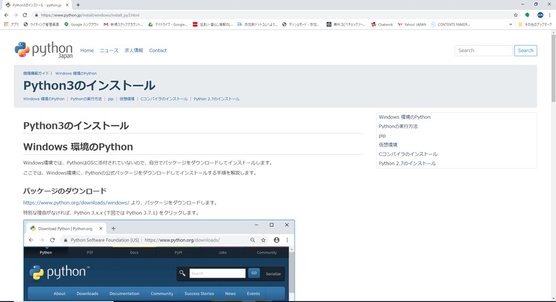Open the Chrome three-dot menu

click(x=550, y=15)
